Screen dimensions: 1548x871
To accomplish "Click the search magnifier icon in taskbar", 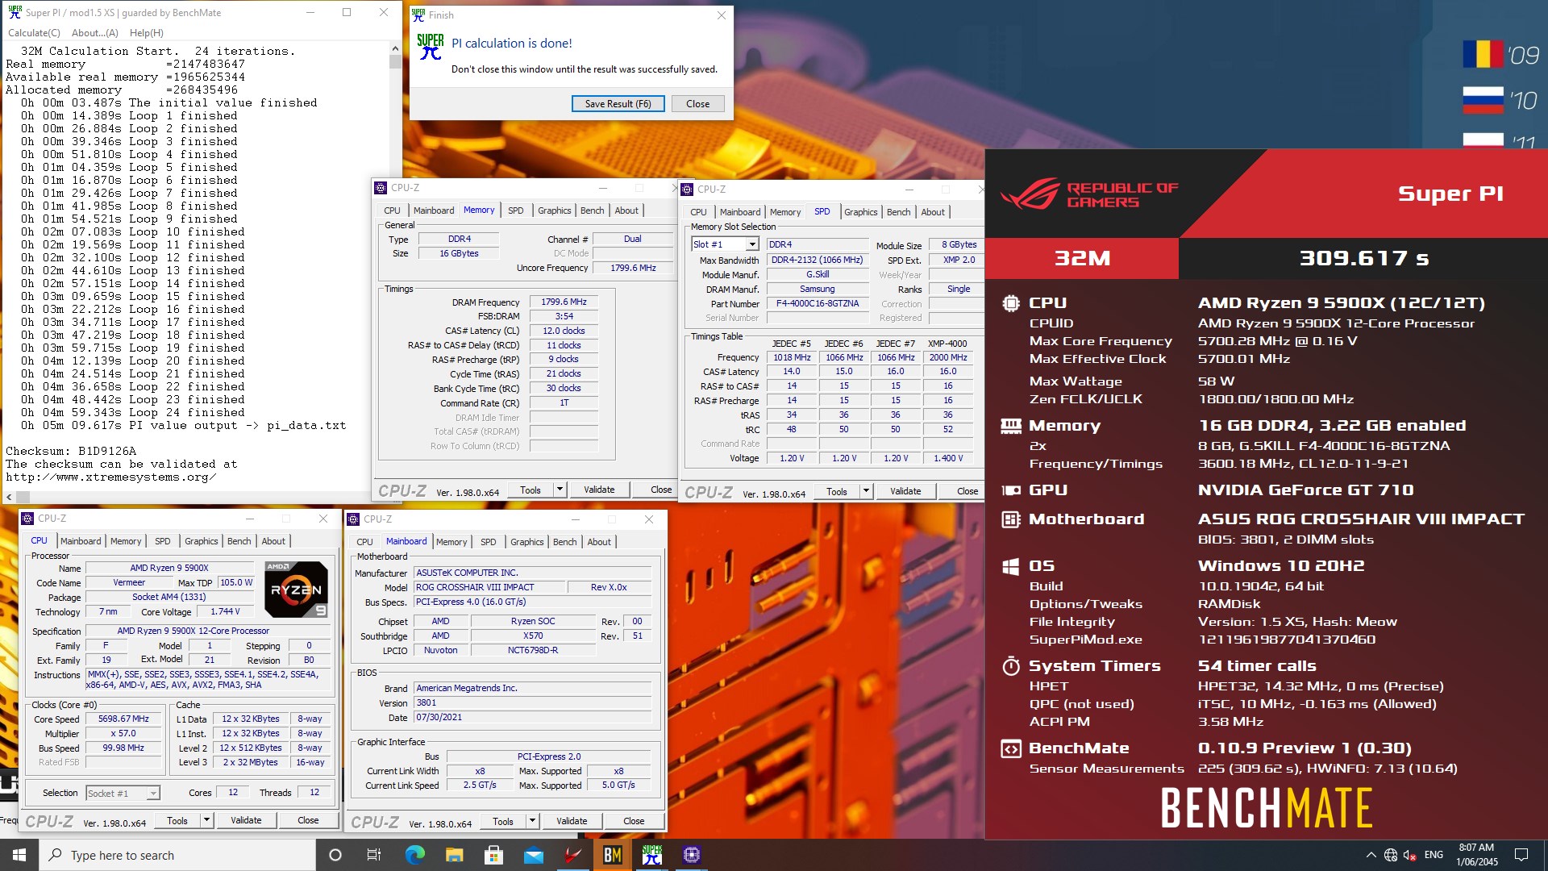I will click(x=55, y=855).
